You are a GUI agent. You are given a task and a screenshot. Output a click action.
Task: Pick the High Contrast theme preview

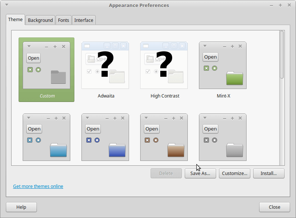tap(164, 70)
